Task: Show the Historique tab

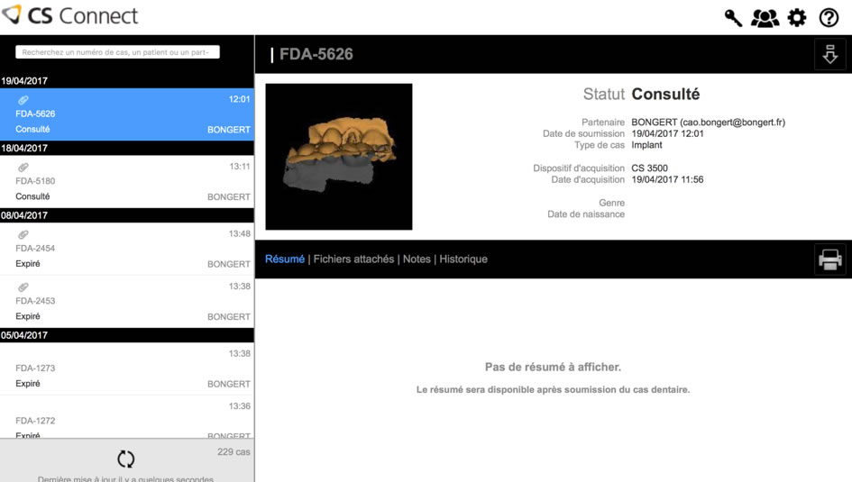Action: 463,259
